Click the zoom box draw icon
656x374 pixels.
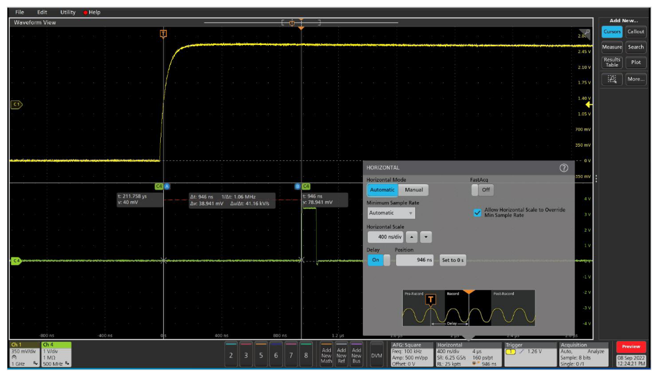[612, 79]
